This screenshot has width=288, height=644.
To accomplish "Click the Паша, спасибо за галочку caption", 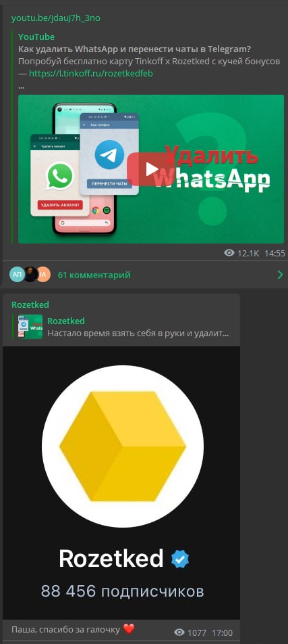I will (x=65, y=629).
